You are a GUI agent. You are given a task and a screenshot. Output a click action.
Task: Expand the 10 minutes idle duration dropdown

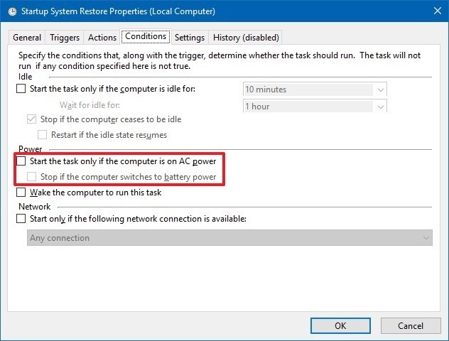315,90
